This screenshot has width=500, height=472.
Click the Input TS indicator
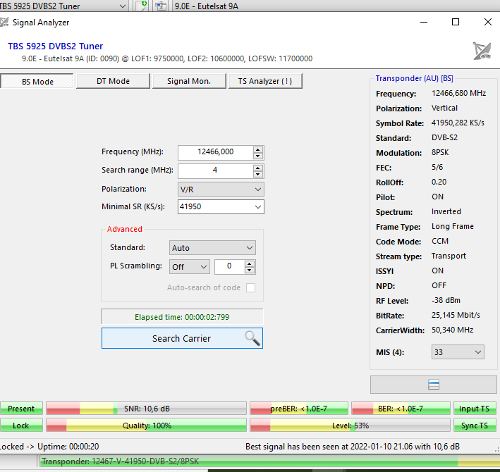(475, 409)
